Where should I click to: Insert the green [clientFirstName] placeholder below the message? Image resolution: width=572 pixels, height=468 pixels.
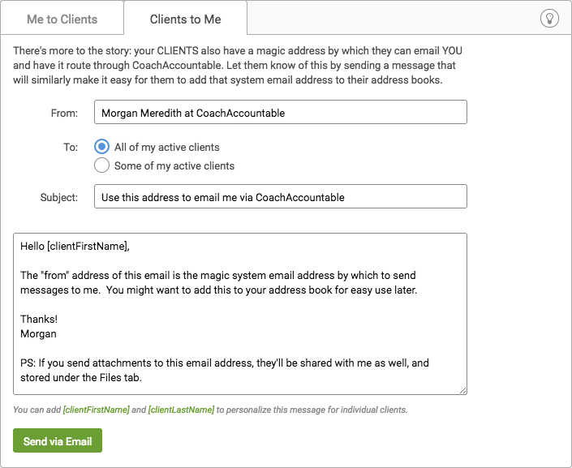click(97, 410)
